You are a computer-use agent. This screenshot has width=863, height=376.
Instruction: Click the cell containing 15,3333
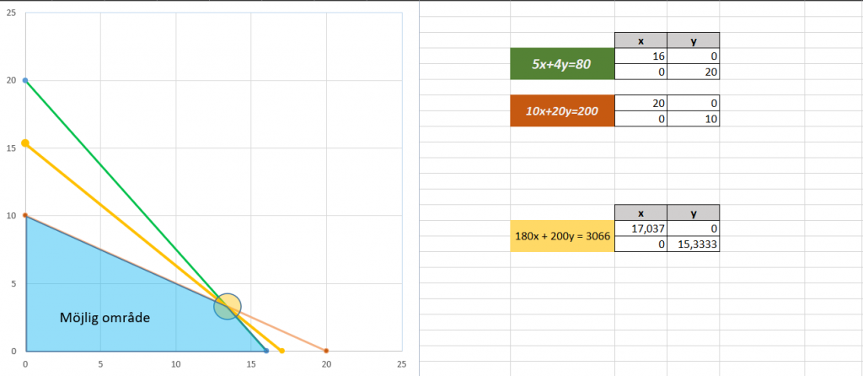693,244
